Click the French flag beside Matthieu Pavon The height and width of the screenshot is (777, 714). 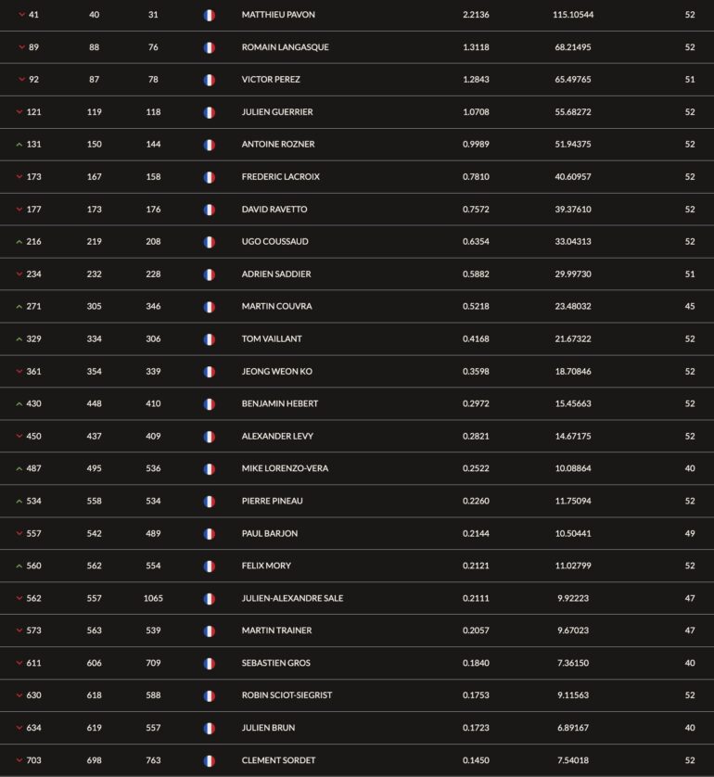(x=209, y=16)
